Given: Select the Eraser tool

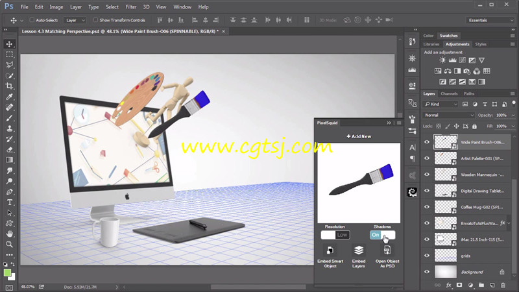Looking at the screenshot, I should pyautogui.click(x=9, y=150).
